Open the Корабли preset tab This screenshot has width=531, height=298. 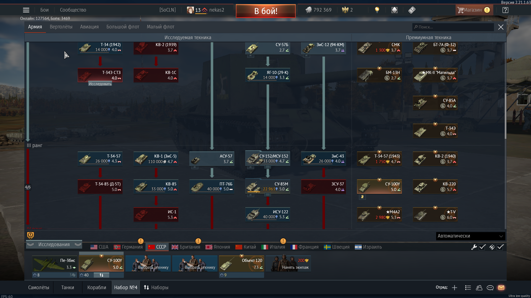97,288
